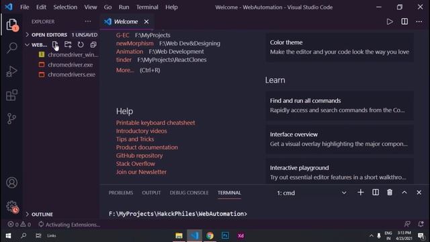The height and width of the screenshot is (242, 430).
Task: Open the Source Control view
Action: click(11, 118)
